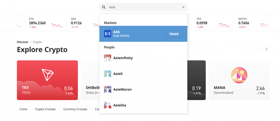The width and height of the screenshot is (280, 121).
Task: Open the Axielita user result
Action: point(143,105)
